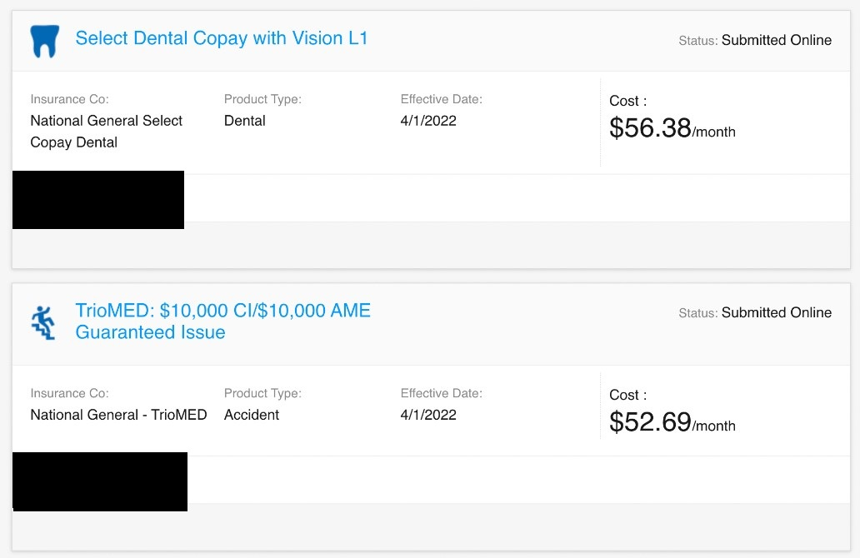Click the accident slip-and-fall icon

click(42, 322)
